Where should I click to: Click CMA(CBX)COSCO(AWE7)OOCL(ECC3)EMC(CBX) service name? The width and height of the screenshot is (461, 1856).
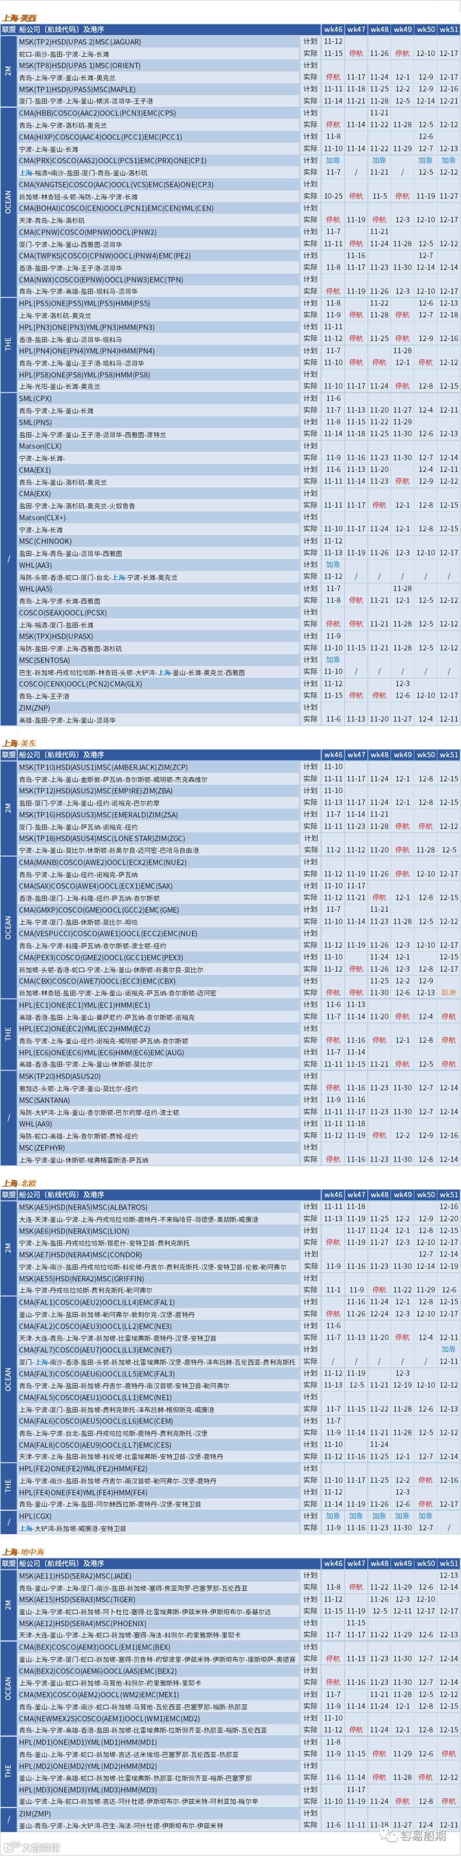tap(96, 981)
